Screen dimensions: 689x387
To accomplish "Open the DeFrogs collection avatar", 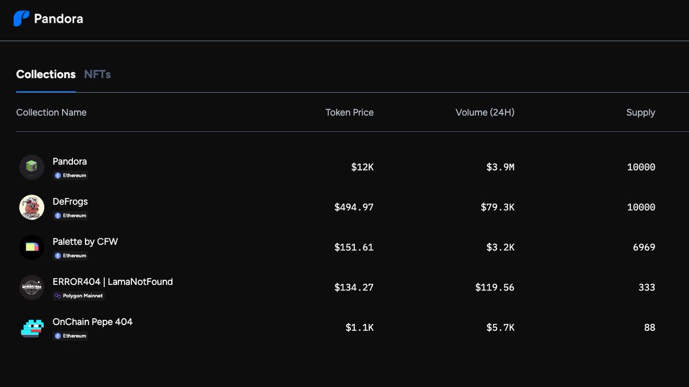I will pyautogui.click(x=32, y=207).
